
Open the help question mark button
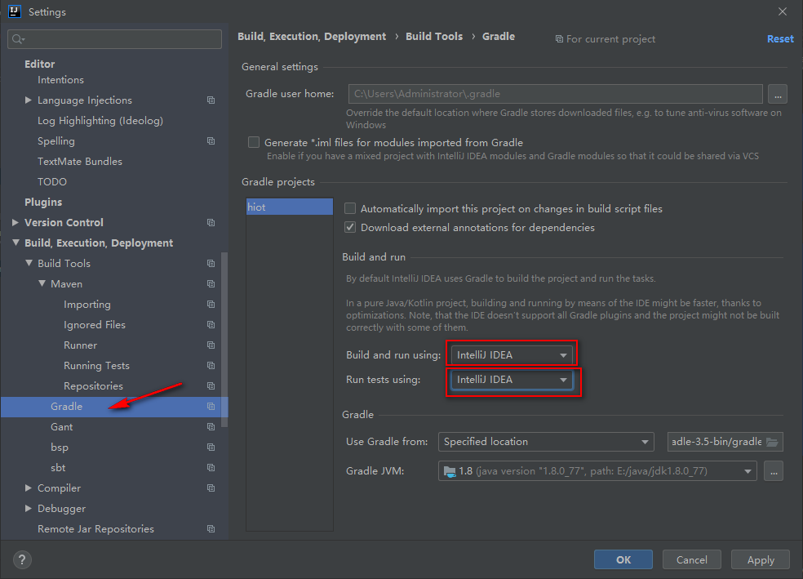(x=22, y=560)
